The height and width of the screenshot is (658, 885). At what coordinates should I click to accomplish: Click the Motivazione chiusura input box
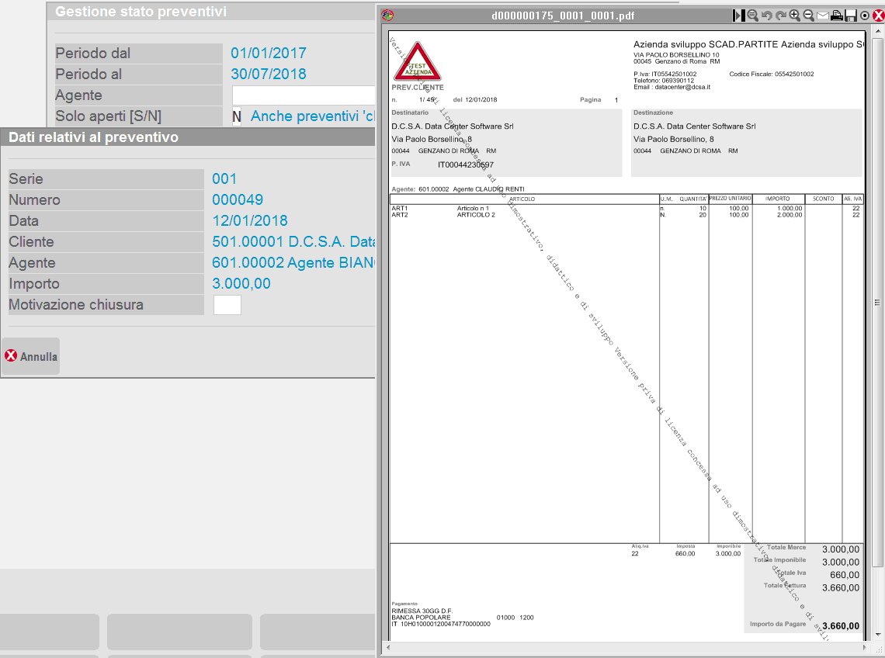(x=227, y=305)
